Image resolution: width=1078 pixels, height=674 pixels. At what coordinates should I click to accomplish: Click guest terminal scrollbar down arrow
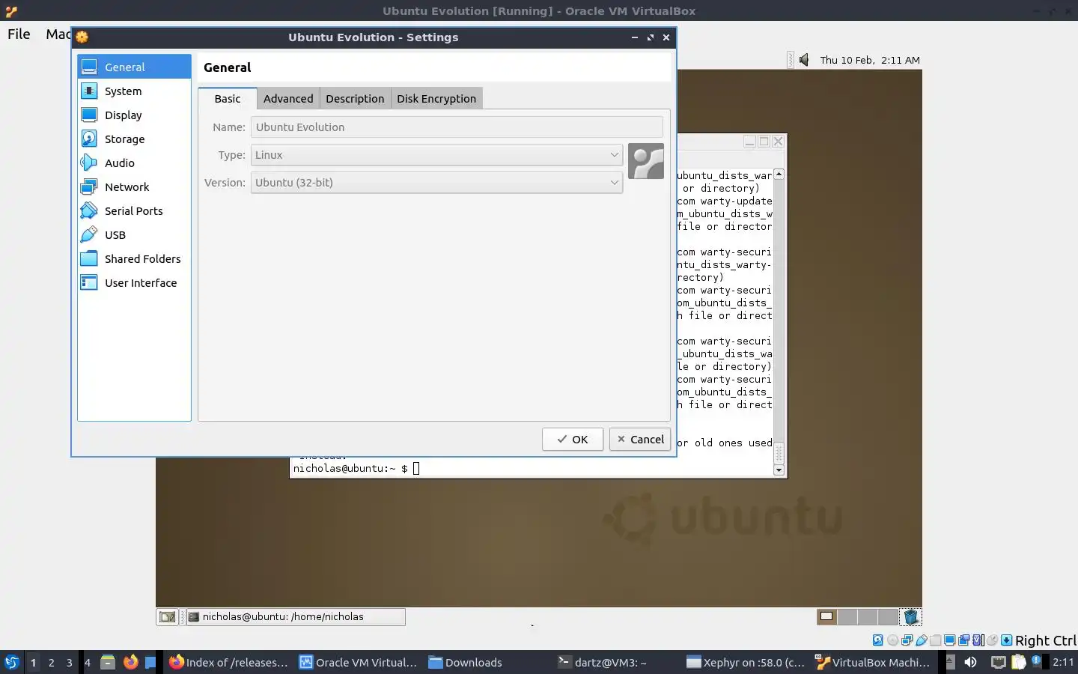[779, 470]
